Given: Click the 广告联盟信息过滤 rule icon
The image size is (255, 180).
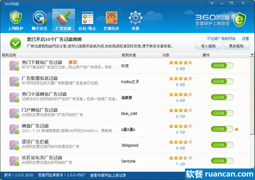Looking at the screenshot, I should tap(14, 81).
